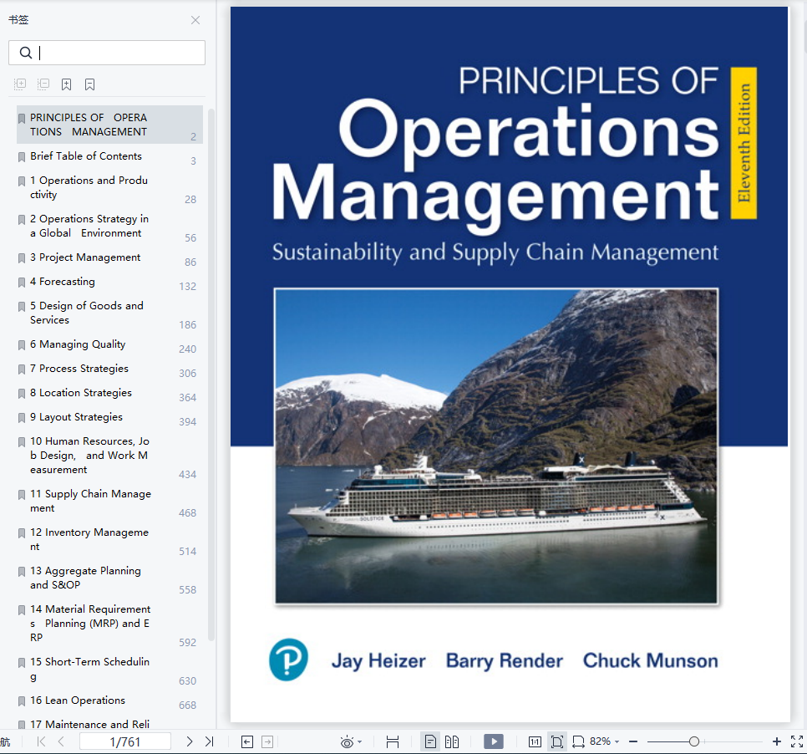807x754 pixels.
Task: Delete the selected bookmark icon
Action: [89, 84]
